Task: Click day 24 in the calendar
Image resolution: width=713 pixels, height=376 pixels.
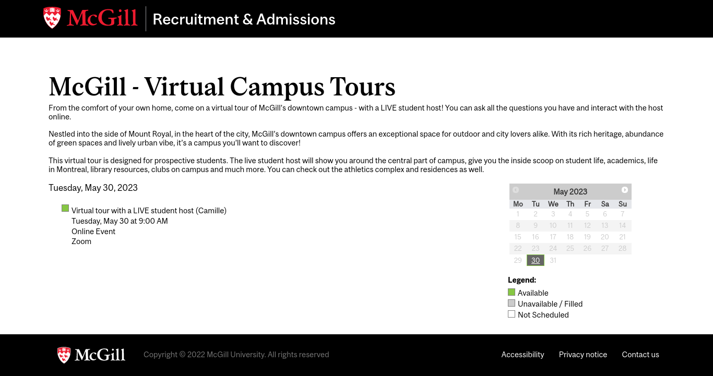Action: pyautogui.click(x=553, y=248)
